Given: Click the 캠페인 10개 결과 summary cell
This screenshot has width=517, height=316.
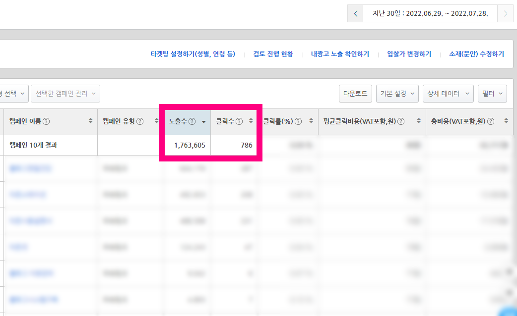Looking at the screenshot, I should point(51,145).
